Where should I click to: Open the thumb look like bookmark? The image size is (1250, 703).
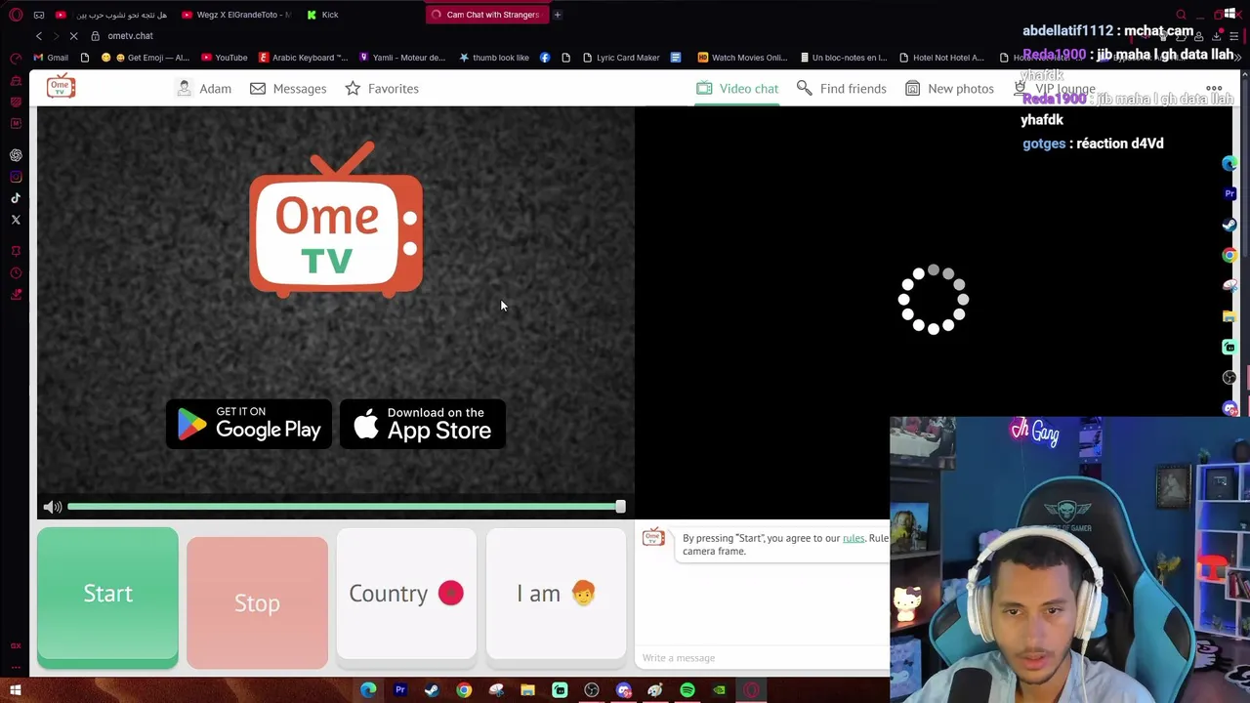pos(494,58)
